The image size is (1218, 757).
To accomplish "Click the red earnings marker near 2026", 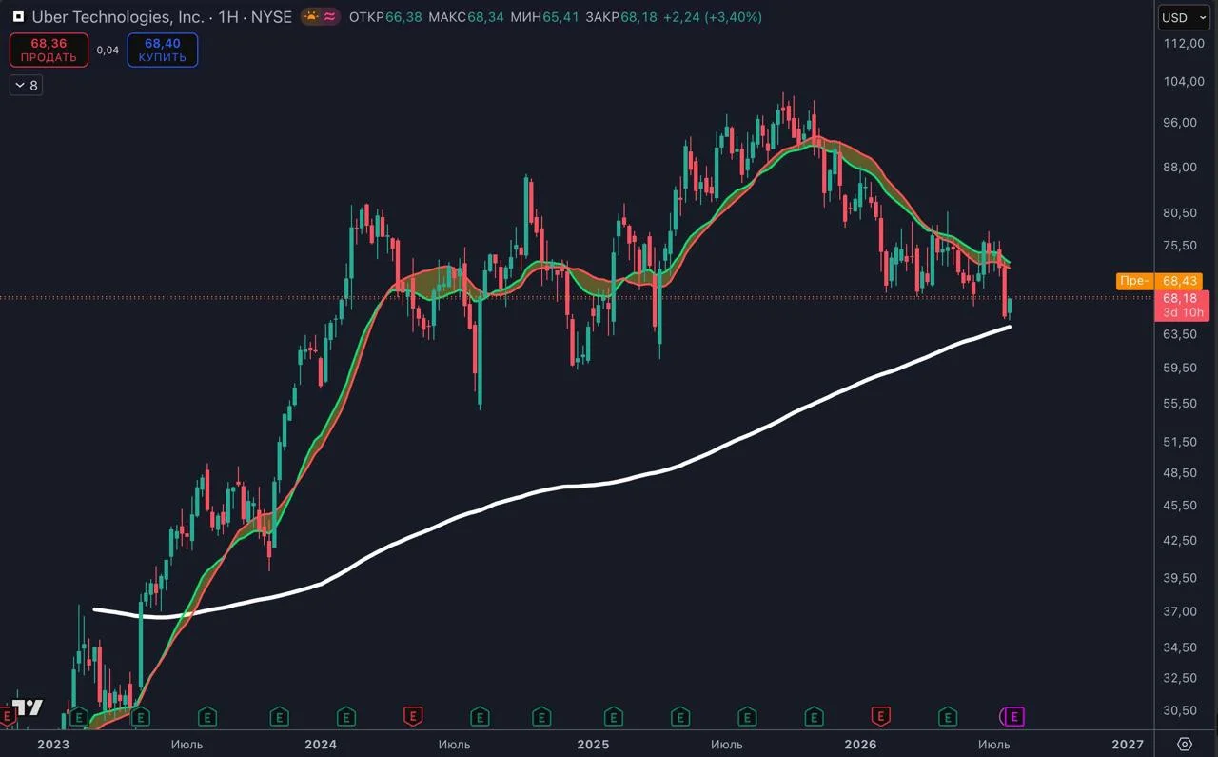I will (x=881, y=716).
